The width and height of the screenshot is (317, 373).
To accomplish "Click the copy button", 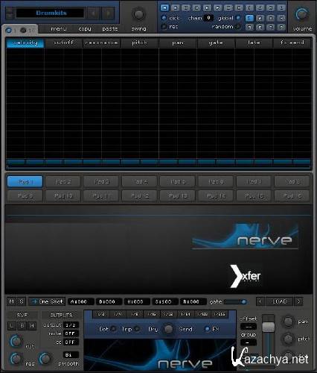I will point(85,29).
